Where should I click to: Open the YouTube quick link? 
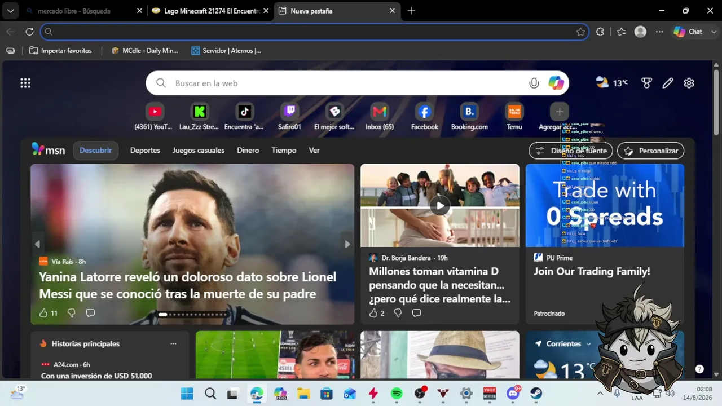click(155, 112)
